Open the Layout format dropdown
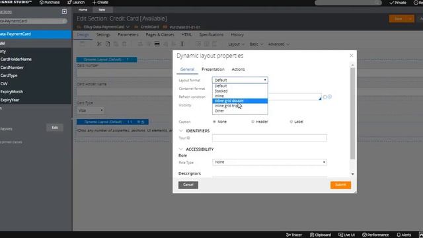 (x=240, y=80)
